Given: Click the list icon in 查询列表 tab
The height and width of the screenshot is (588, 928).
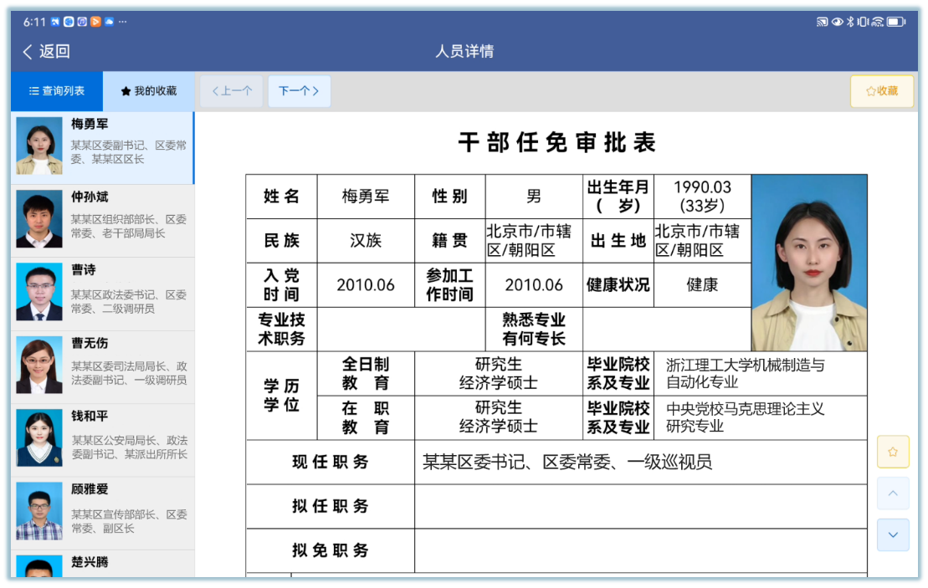Looking at the screenshot, I should coord(33,91).
